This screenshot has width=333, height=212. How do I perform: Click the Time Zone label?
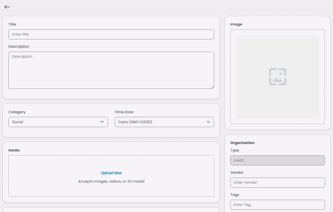pos(124,112)
